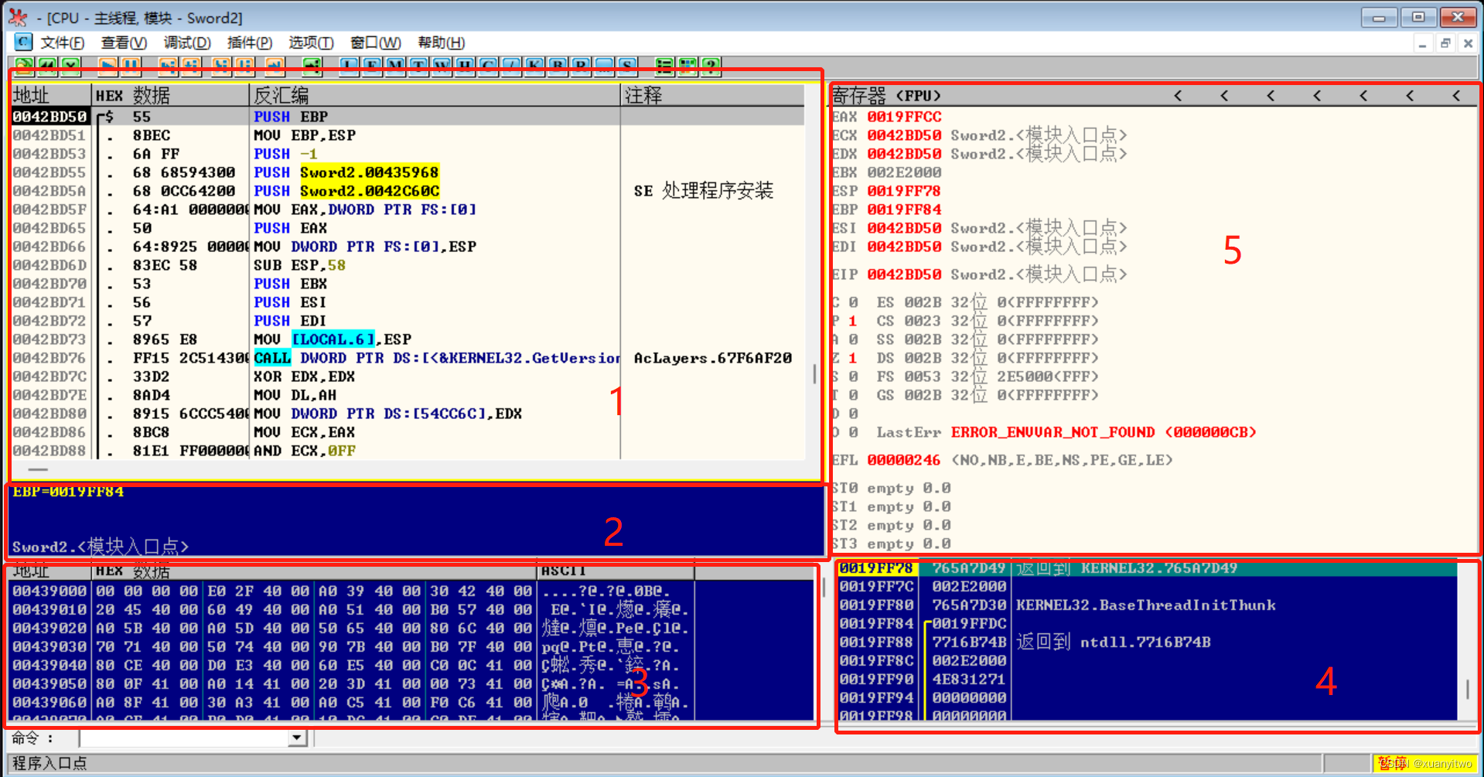The width and height of the screenshot is (1484, 777).
Task: Click the 反汇编 column header
Action: [435, 95]
